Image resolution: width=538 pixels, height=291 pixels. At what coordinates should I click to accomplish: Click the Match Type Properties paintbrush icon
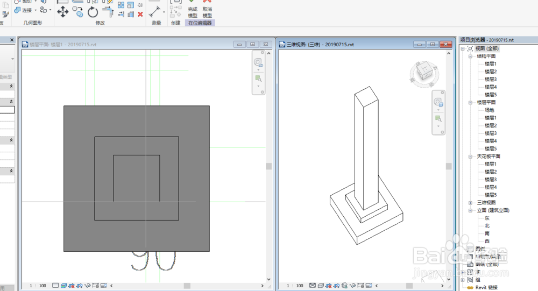(5, 14)
